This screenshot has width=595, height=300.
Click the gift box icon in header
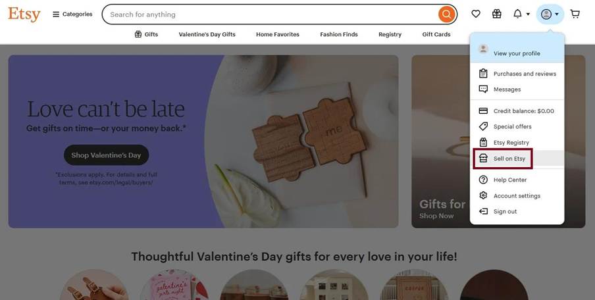pos(496,14)
